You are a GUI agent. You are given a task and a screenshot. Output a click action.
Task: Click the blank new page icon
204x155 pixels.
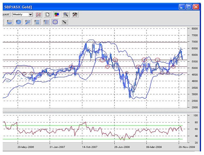(47, 14)
